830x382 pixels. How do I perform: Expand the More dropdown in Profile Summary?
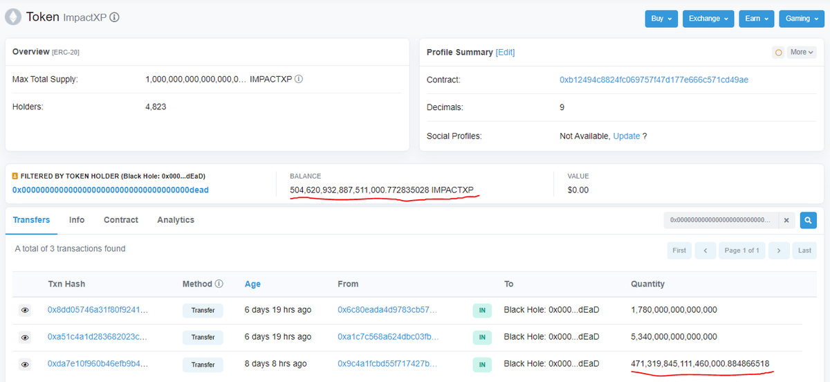[802, 53]
